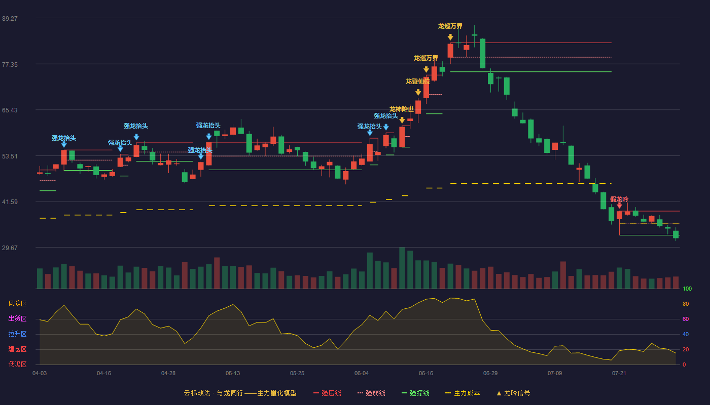
Task: Click the 拉升区 zone label
Action: click(x=18, y=334)
